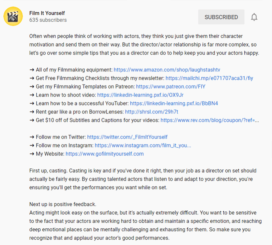Screen dimensions: 272x245
Task: Open the rev.com coupon link
Action: [x=209, y=120]
